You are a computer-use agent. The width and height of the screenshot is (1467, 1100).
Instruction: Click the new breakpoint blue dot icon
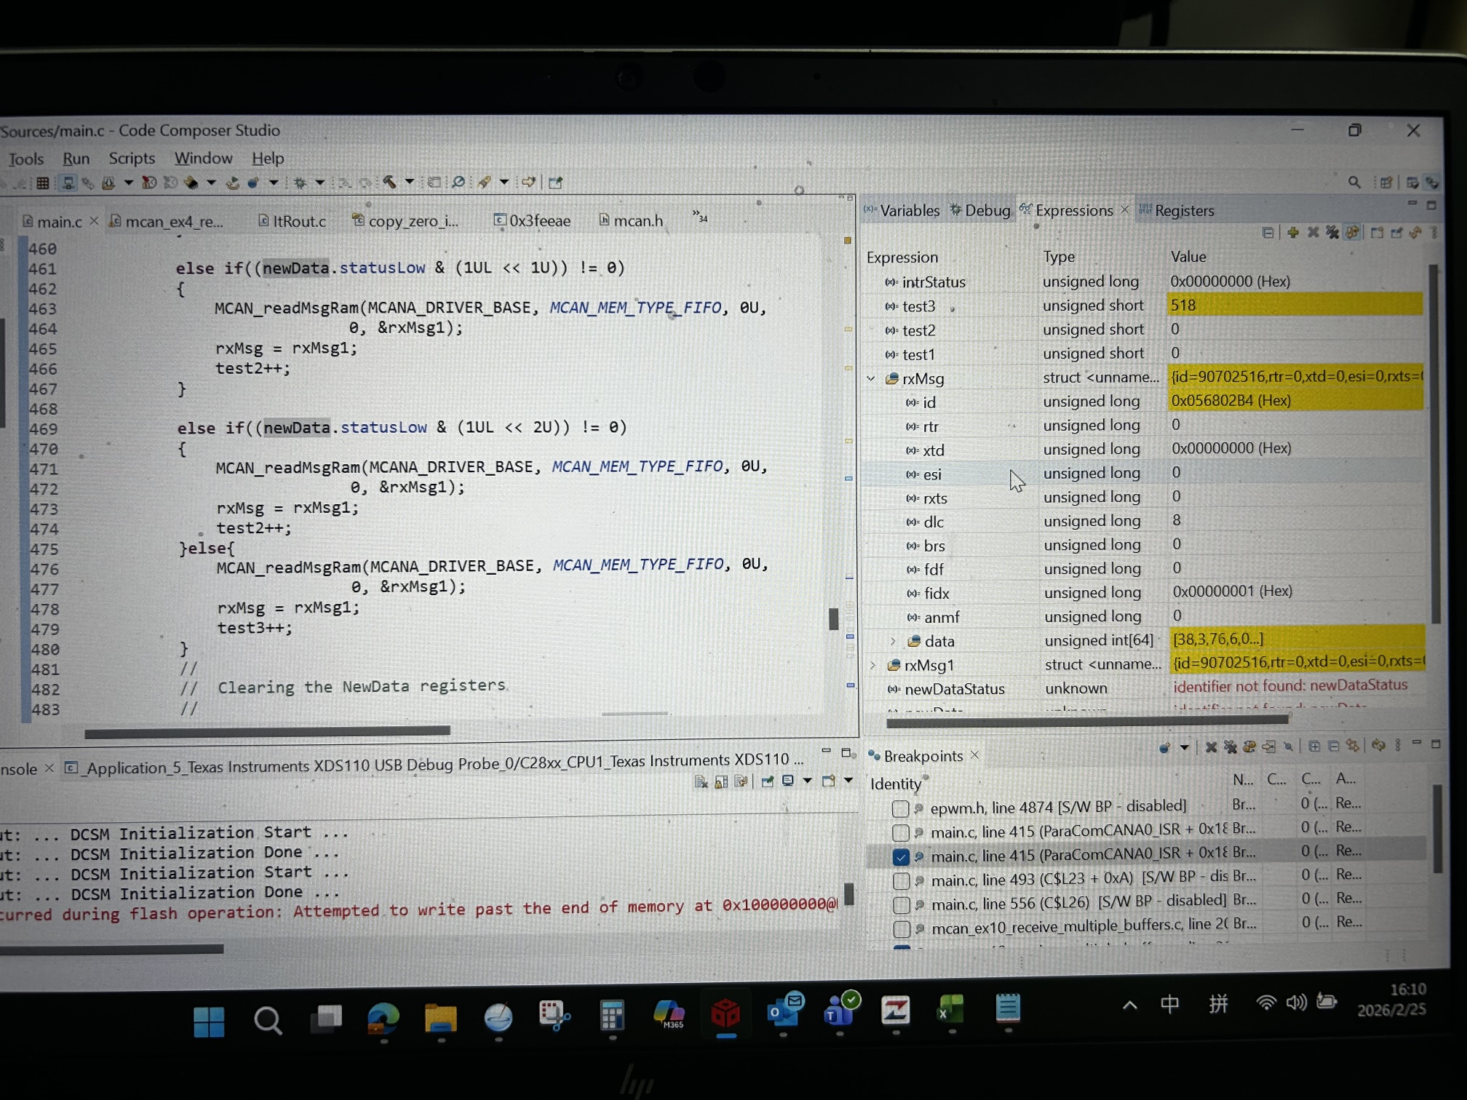(x=1164, y=747)
